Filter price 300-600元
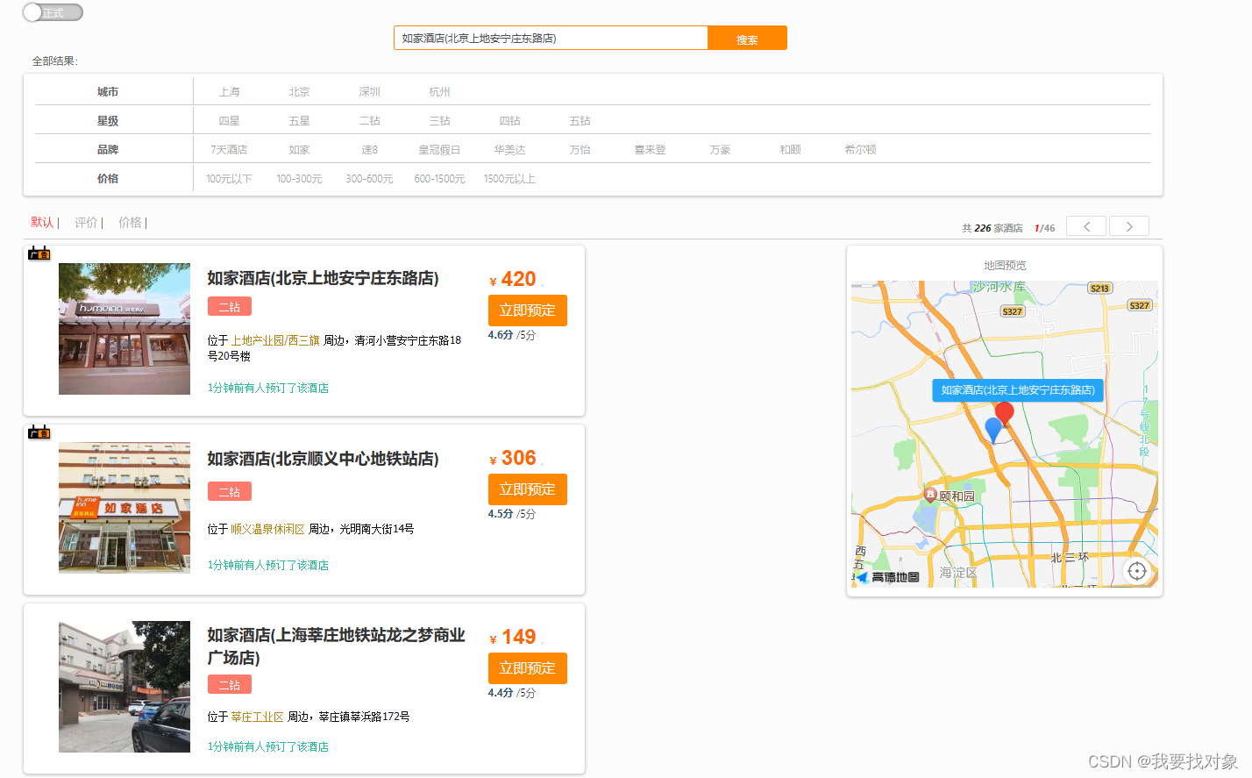Screen dimensions: 1252x778 [x=370, y=179]
